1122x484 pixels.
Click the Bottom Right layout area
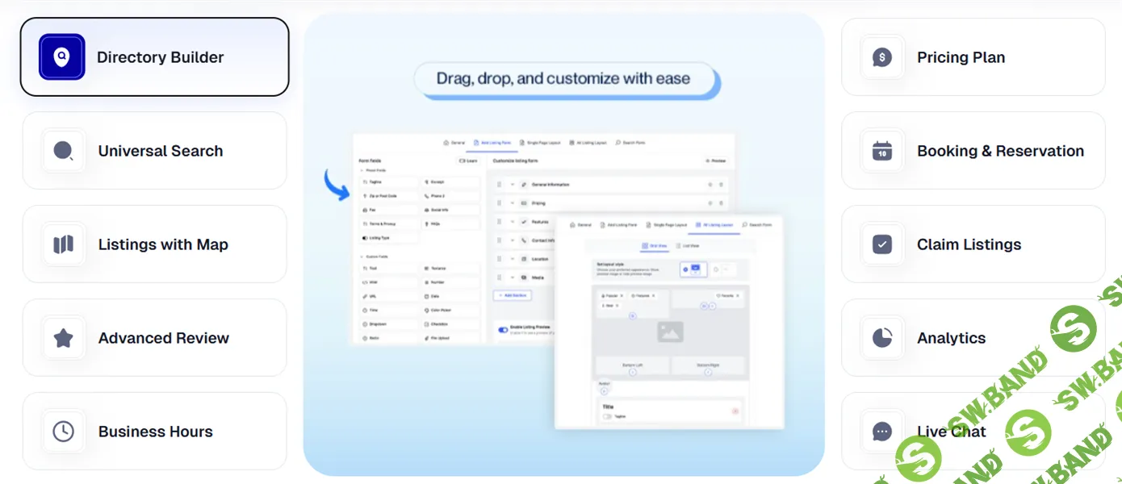708,365
